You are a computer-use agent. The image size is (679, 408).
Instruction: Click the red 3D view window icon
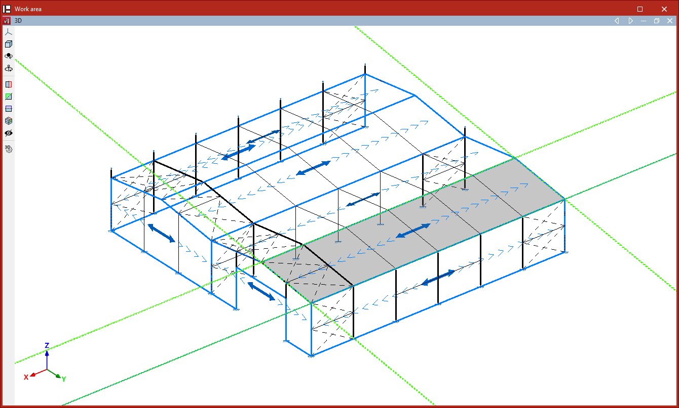(x=7, y=21)
